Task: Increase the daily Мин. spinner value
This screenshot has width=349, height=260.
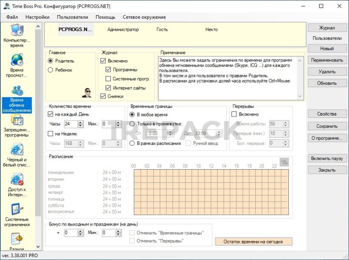Action: click(118, 122)
